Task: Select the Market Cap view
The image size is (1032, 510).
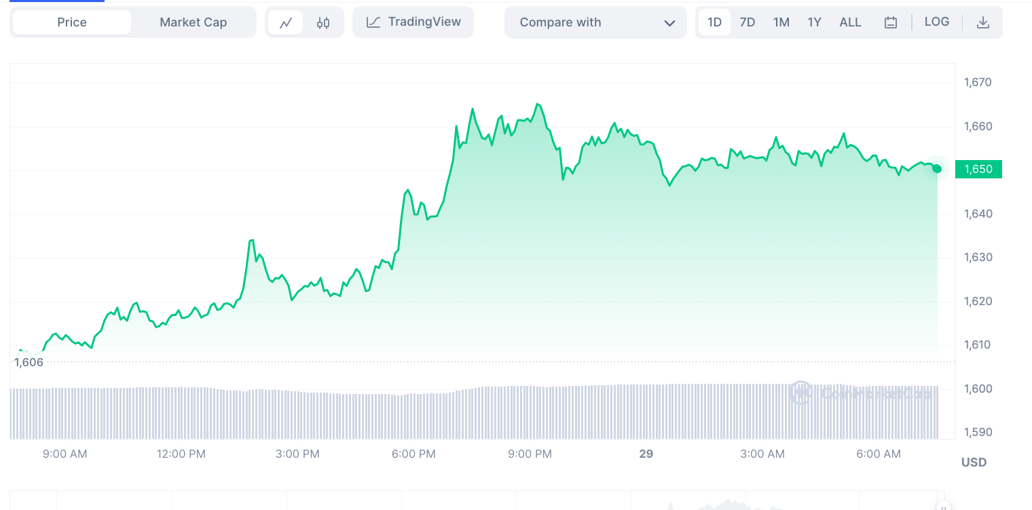Action: click(193, 22)
